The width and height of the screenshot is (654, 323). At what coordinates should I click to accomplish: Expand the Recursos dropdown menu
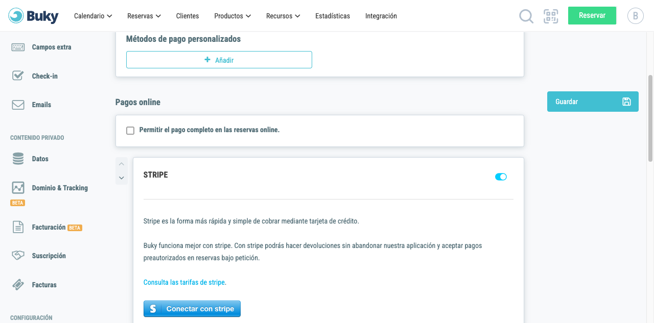283,16
